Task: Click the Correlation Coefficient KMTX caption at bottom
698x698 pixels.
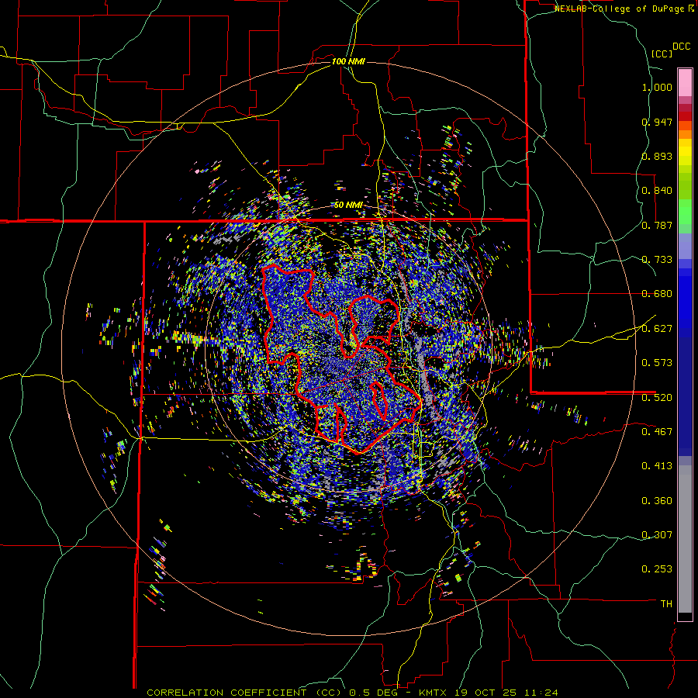Action: pyautogui.click(x=352, y=693)
